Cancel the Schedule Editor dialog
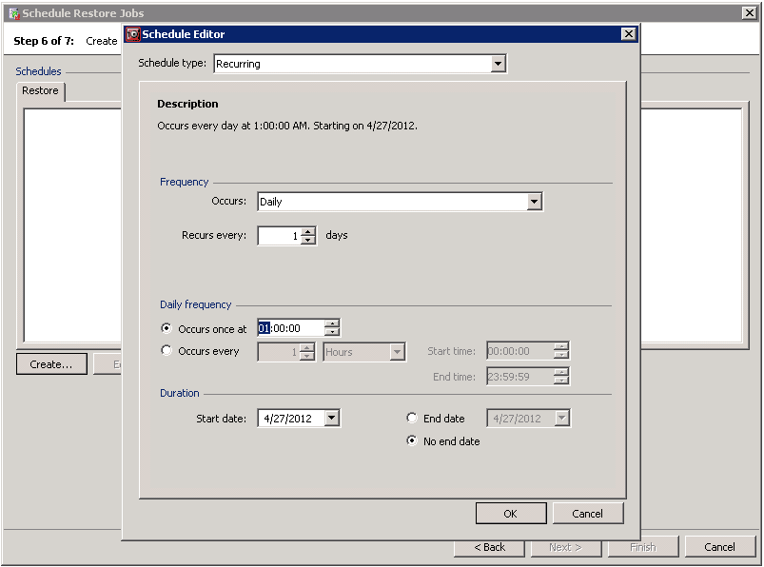Screen dimensions: 764x567 point(587,514)
